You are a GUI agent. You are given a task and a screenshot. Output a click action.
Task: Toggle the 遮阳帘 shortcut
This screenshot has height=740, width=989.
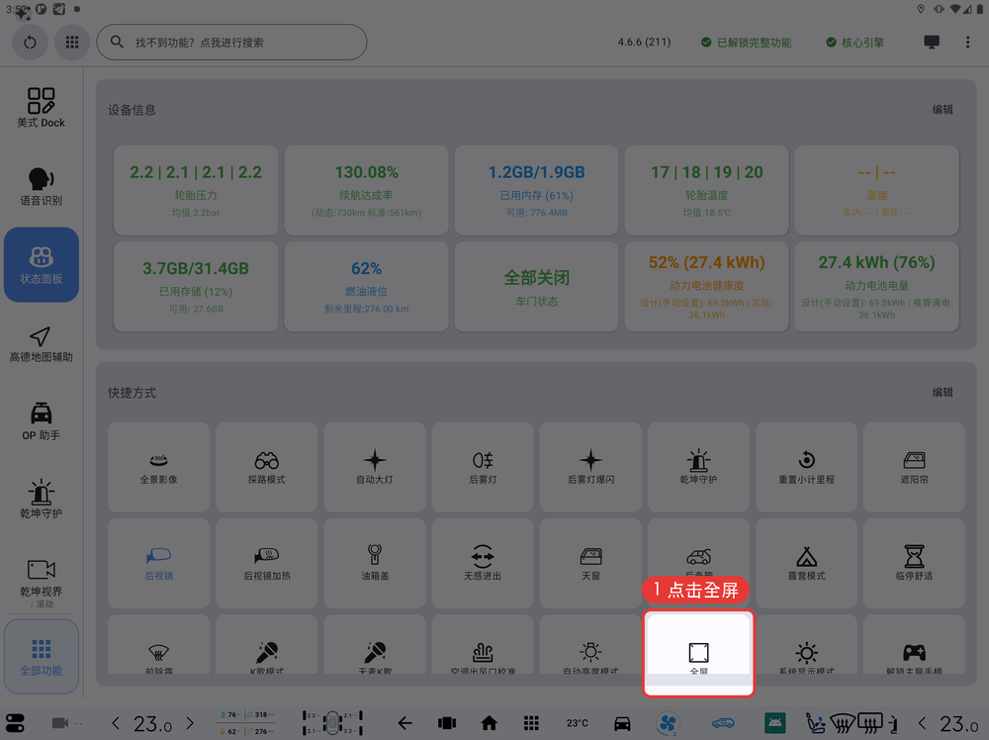click(915, 467)
